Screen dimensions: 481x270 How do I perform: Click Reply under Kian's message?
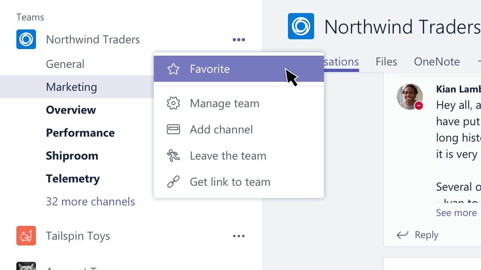(x=426, y=235)
